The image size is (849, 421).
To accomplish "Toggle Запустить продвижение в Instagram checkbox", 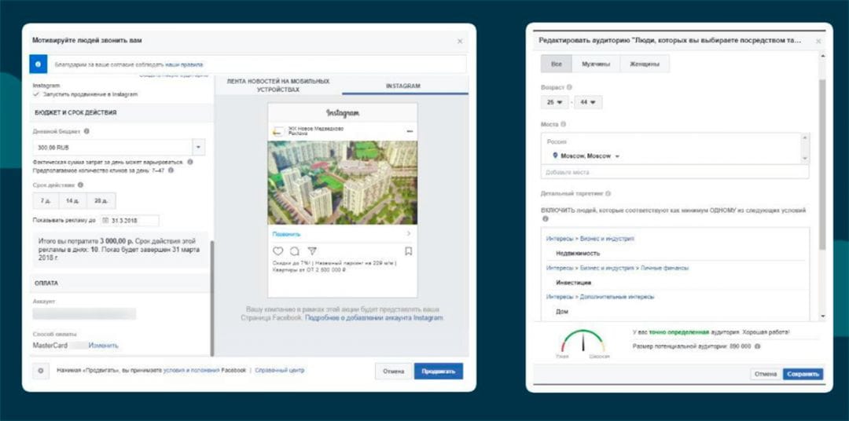I will pyautogui.click(x=36, y=94).
